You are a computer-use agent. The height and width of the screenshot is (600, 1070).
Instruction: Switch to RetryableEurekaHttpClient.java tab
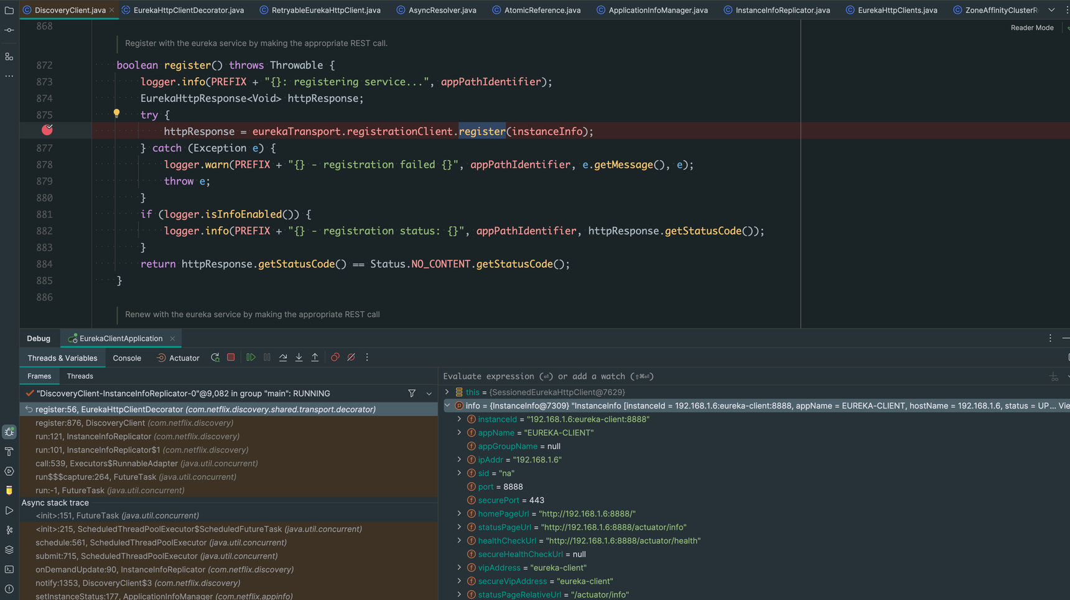coord(320,10)
